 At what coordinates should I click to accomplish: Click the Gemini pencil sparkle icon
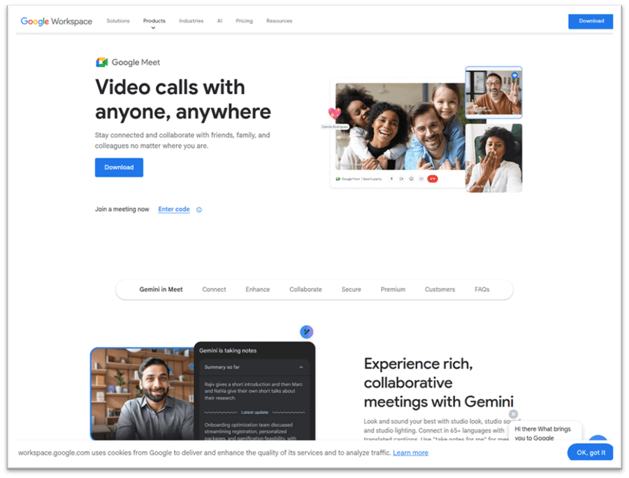coord(306,332)
